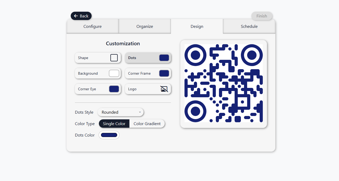Click the Back arrow icon
339x181 pixels.
[x=76, y=16]
